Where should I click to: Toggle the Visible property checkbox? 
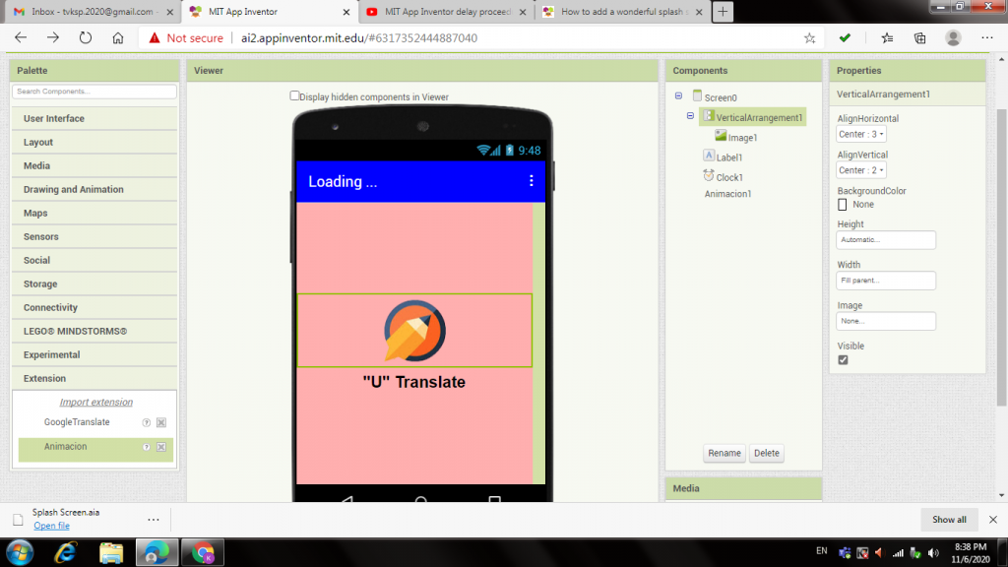(x=843, y=360)
